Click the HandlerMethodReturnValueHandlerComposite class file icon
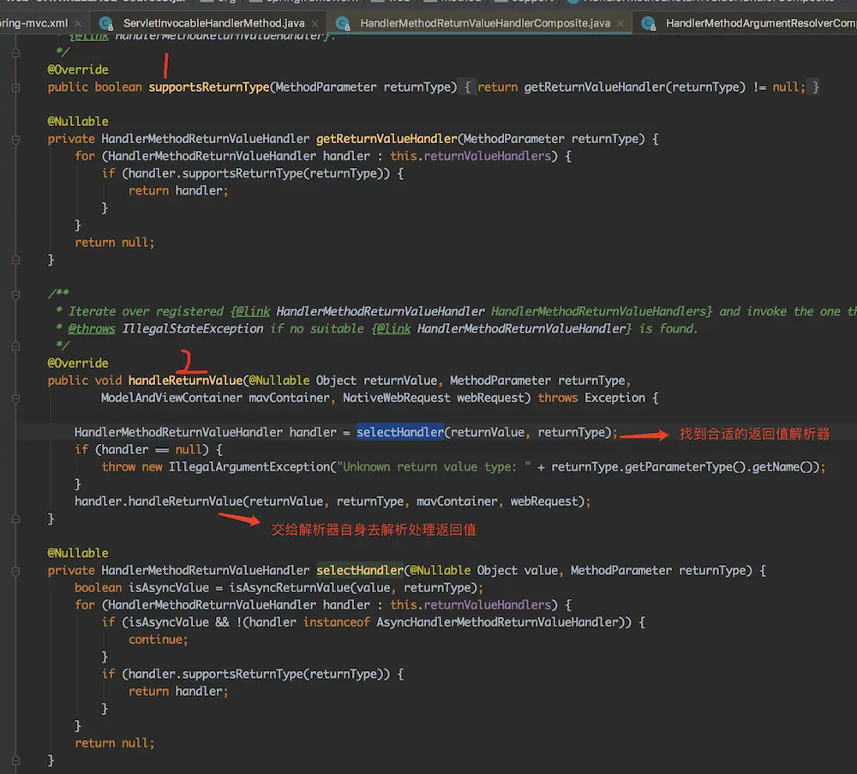The height and width of the screenshot is (774, 857). (x=344, y=23)
